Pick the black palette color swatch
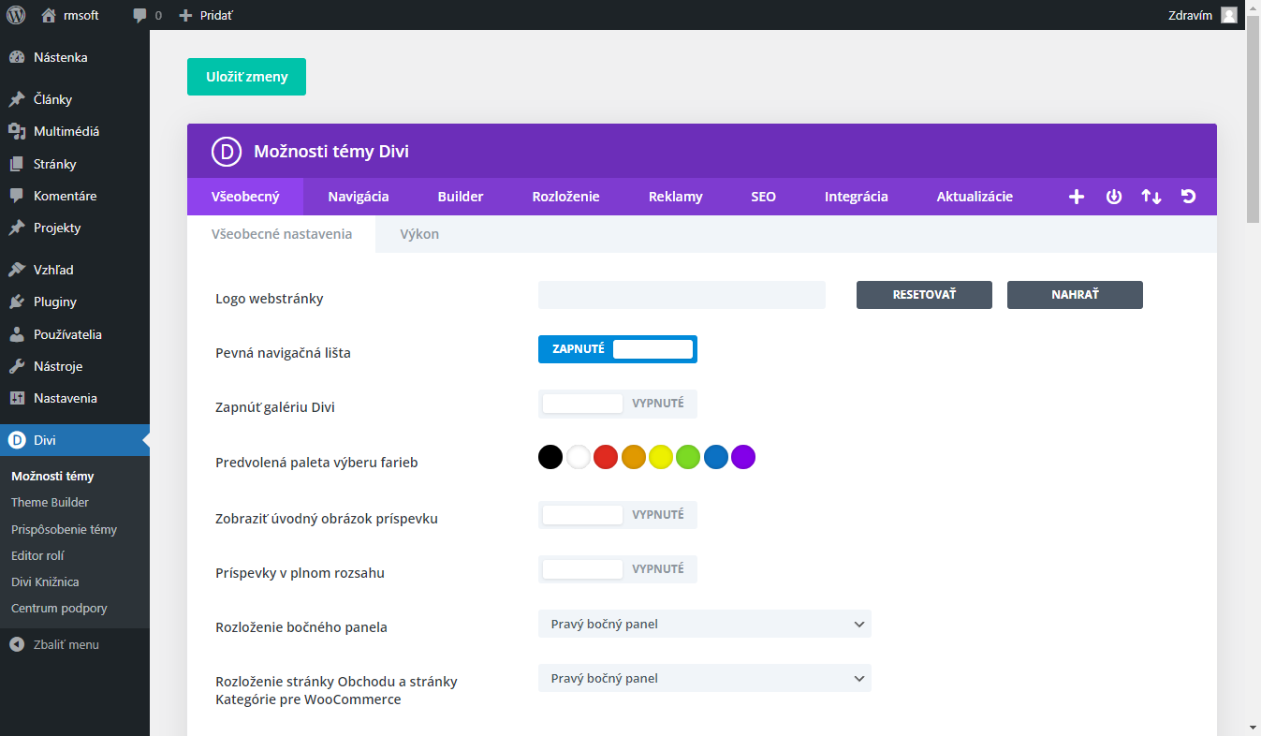 (550, 457)
